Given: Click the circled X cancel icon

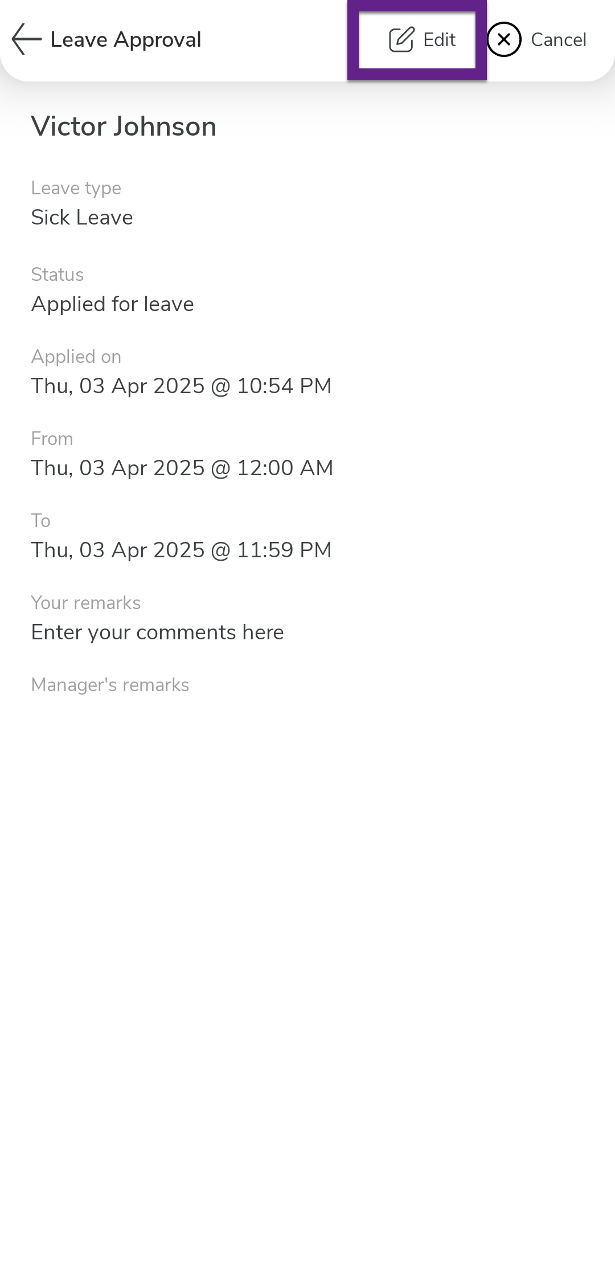Looking at the screenshot, I should [504, 39].
